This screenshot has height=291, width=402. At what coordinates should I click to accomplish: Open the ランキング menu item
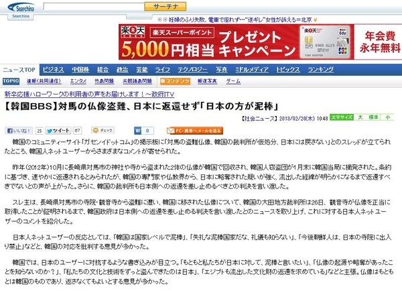pyautogui.click(x=321, y=70)
